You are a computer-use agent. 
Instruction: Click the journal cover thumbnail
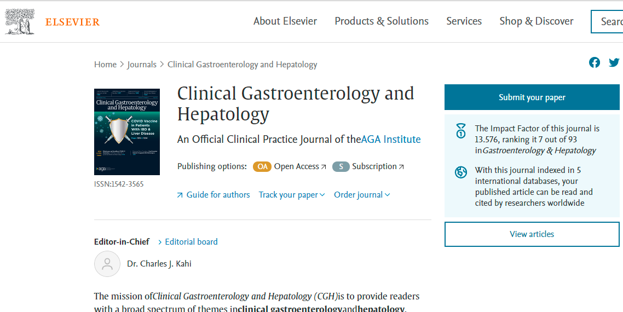[127, 132]
